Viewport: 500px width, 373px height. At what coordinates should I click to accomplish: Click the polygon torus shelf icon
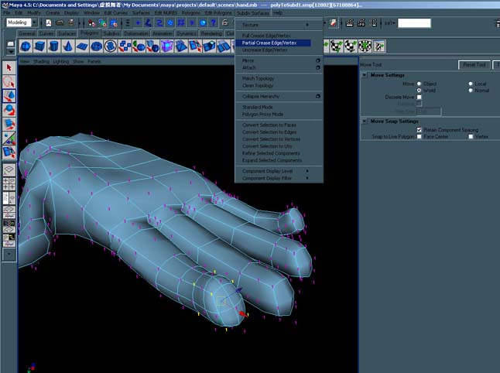[96, 47]
